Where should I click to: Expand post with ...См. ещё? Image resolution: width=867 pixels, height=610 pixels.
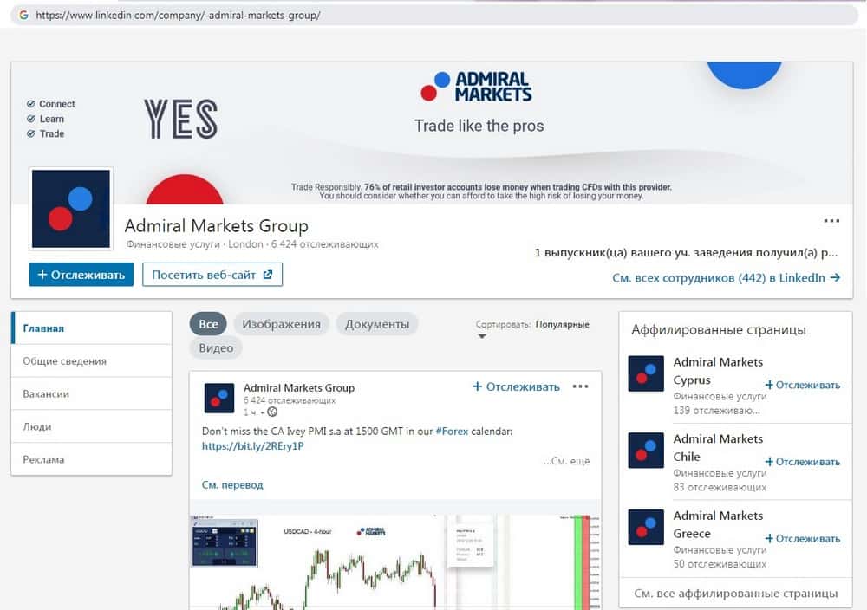(x=566, y=461)
